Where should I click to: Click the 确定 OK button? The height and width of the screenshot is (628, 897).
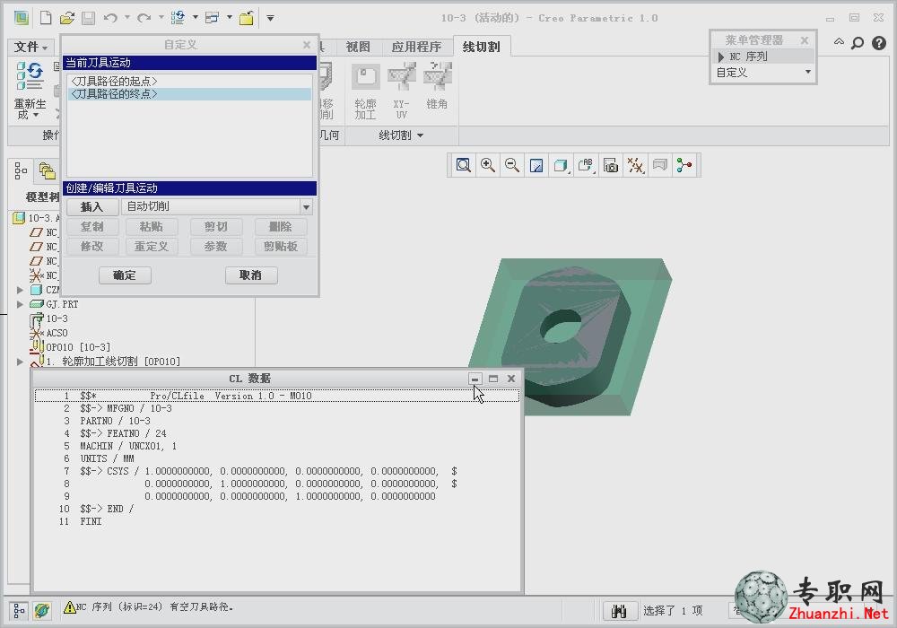pyautogui.click(x=125, y=275)
